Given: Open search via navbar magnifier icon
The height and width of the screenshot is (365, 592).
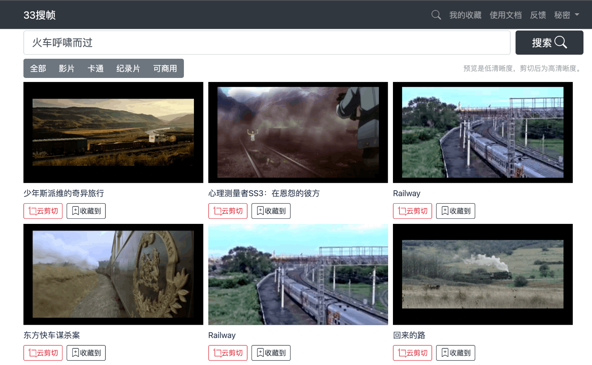Looking at the screenshot, I should tap(436, 15).
